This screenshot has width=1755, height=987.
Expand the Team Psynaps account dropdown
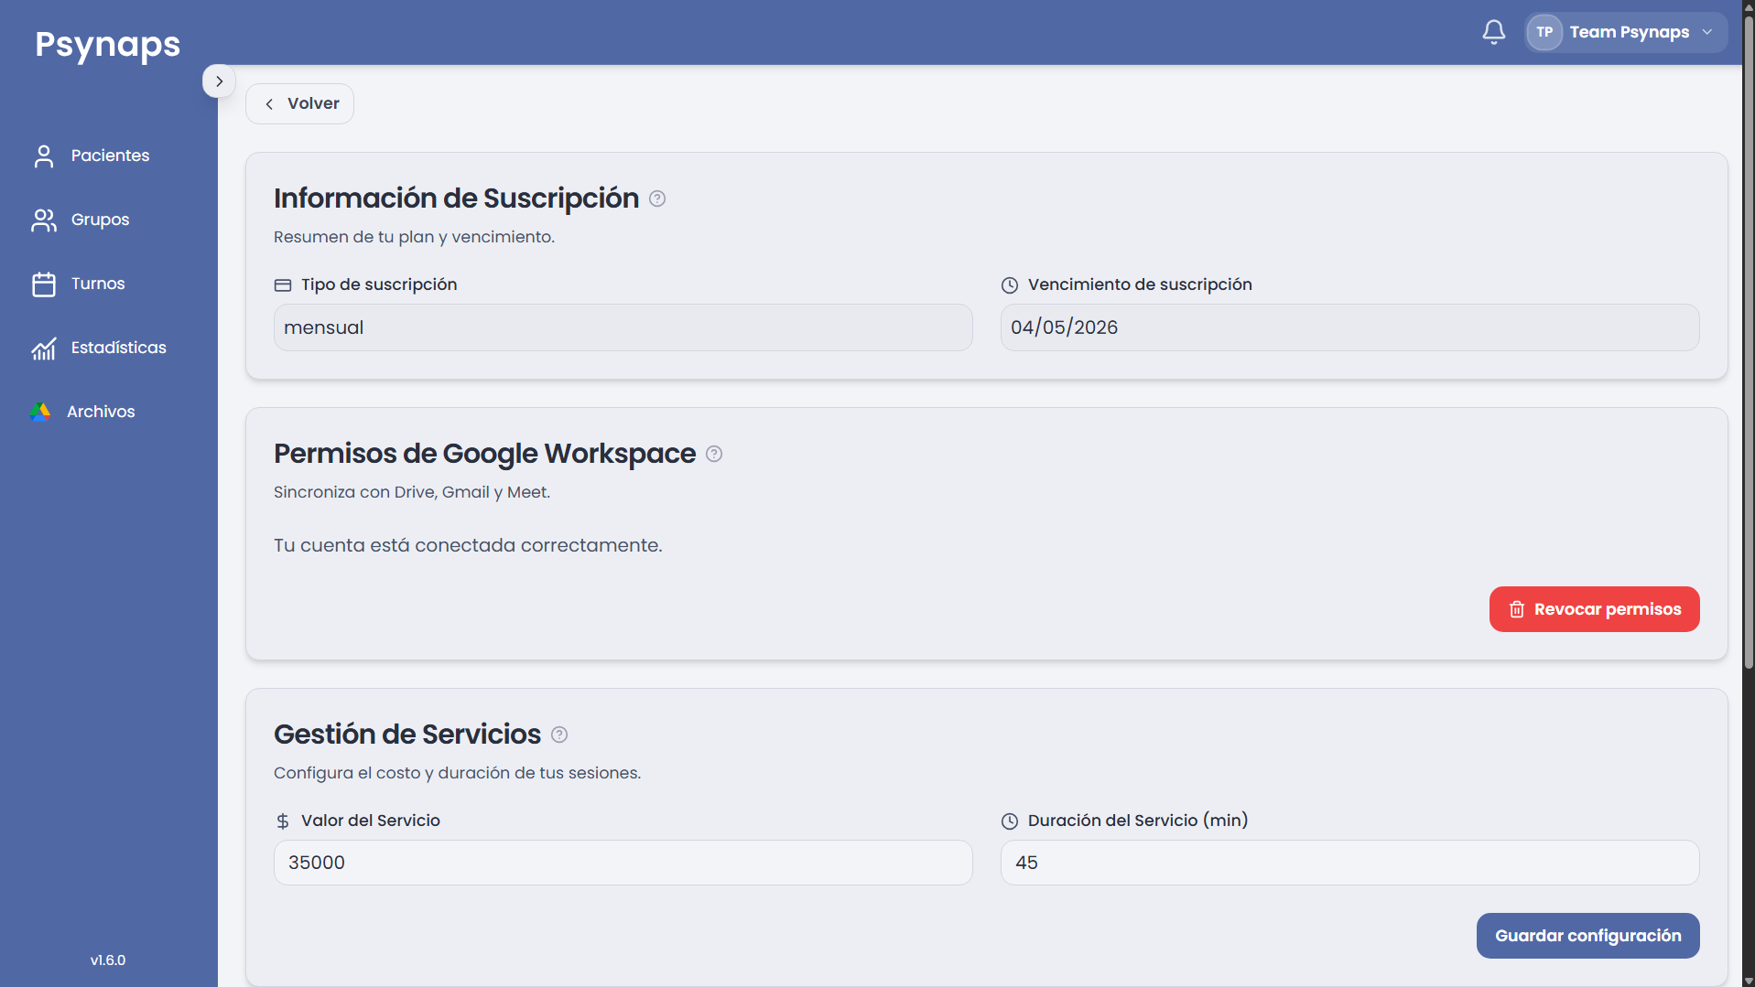pos(1626,32)
